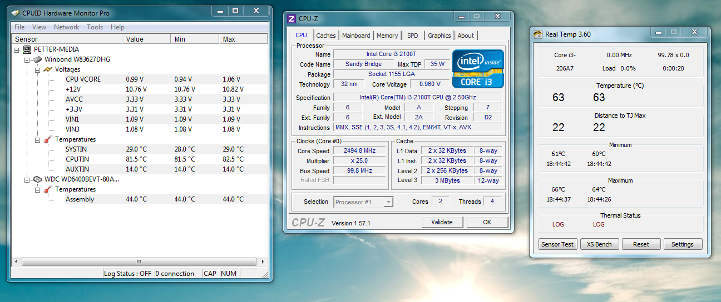The image size is (721, 302).
Task: Click the Value column header
Action: tap(146, 39)
